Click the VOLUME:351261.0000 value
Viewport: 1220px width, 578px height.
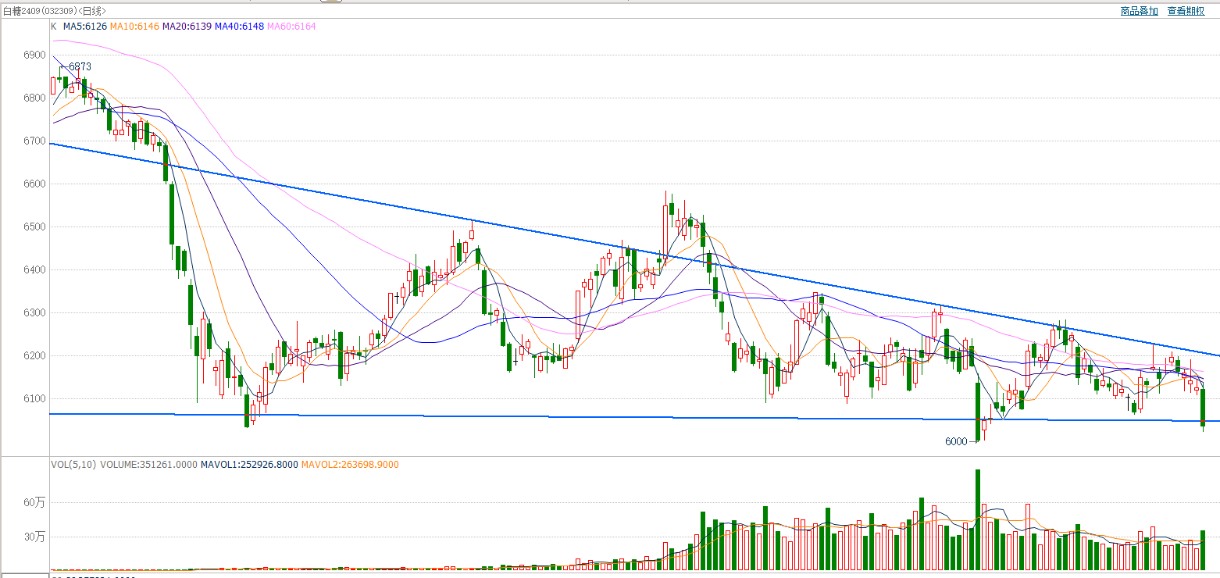point(148,465)
